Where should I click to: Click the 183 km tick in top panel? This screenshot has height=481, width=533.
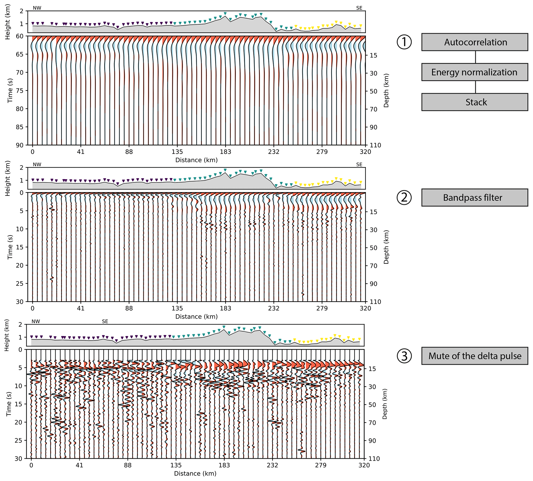[226, 152]
